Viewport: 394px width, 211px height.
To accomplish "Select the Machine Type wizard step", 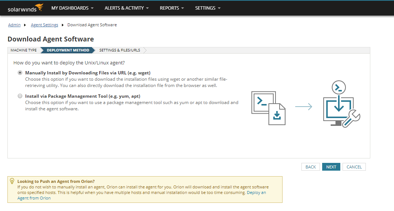I will click(24, 50).
